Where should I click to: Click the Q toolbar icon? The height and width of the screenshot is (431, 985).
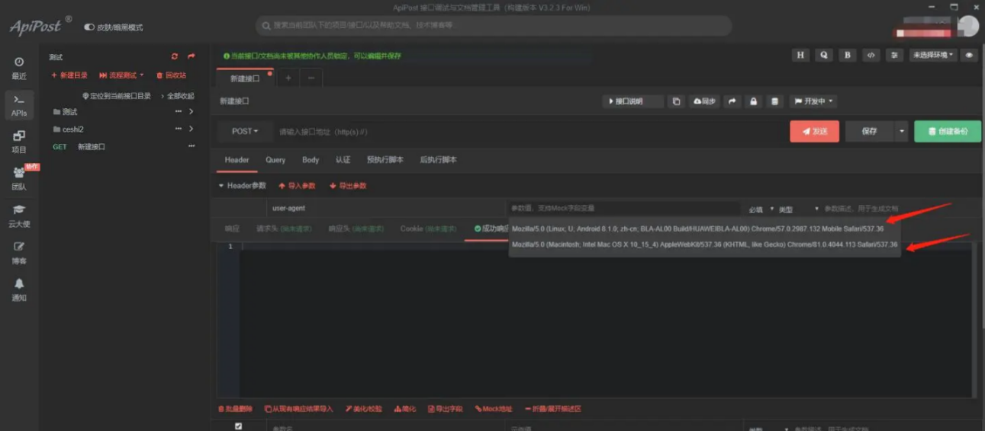(x=824, y=56)
